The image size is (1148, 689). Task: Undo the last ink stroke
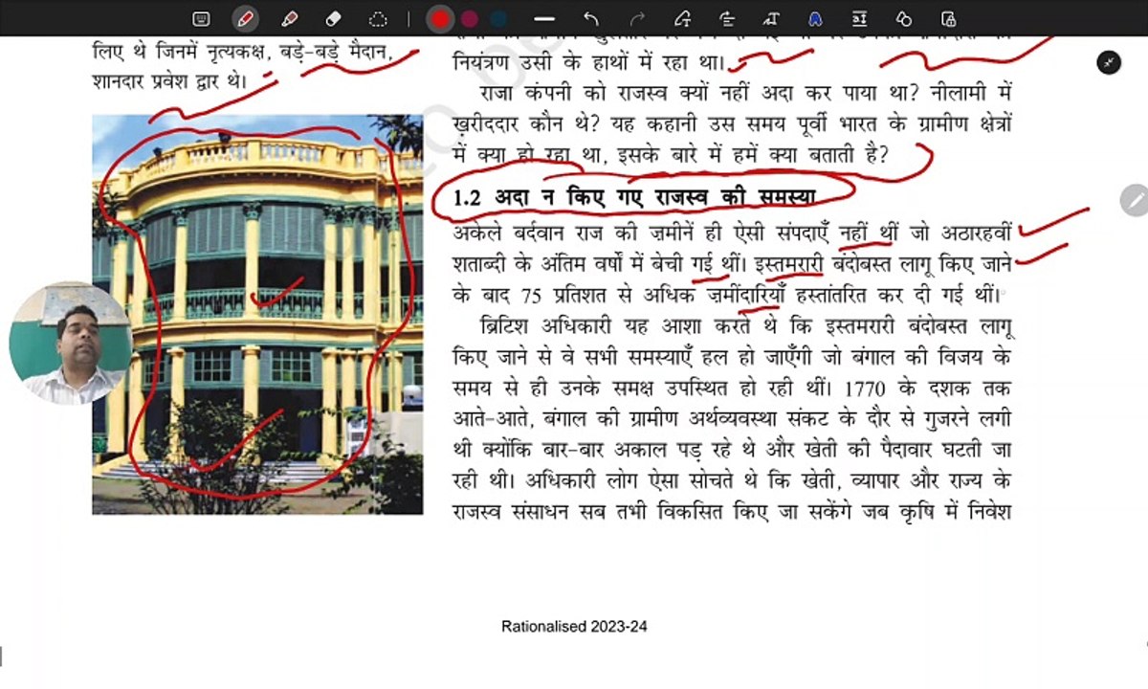(x=590, y=18)
